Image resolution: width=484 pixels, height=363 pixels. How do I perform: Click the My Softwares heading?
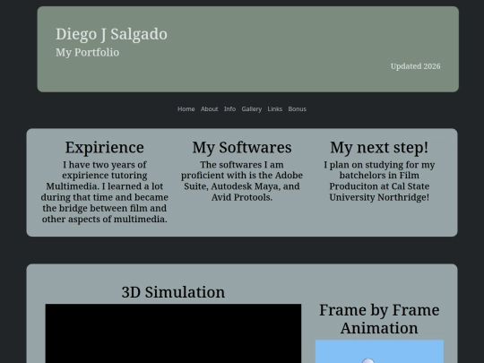click(x=242, y=148)
